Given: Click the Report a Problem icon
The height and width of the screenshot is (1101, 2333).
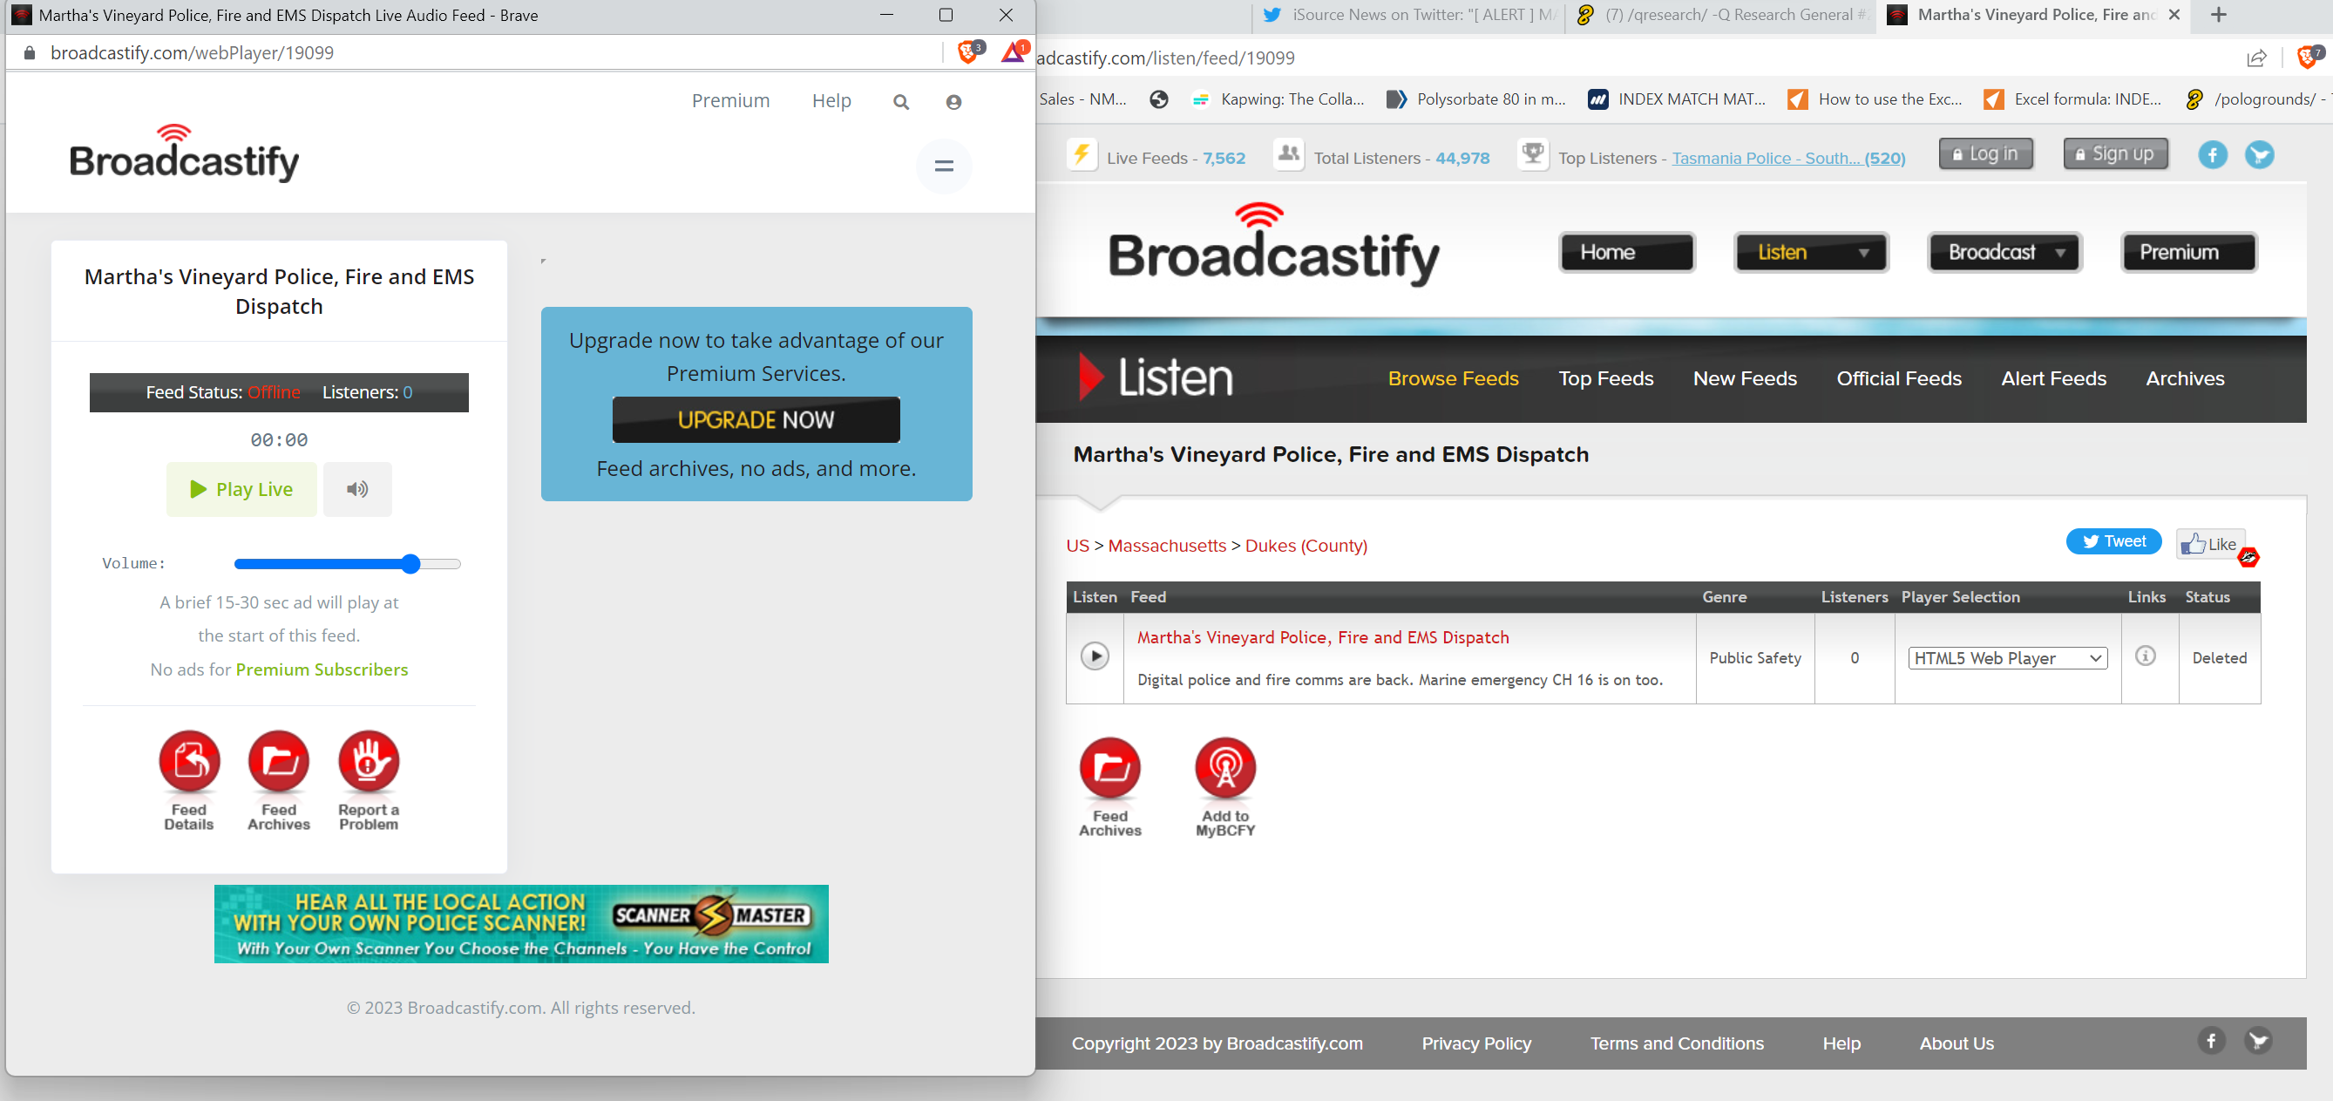Looking at the screenshot, I should tap(369, 780).
